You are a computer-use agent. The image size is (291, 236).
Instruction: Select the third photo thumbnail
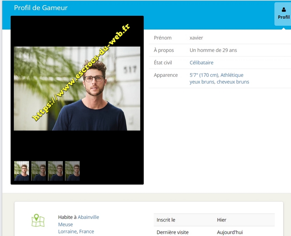55,171
